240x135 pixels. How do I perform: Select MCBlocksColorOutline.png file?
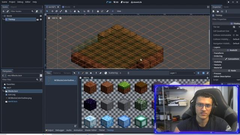tap(20, 98)
